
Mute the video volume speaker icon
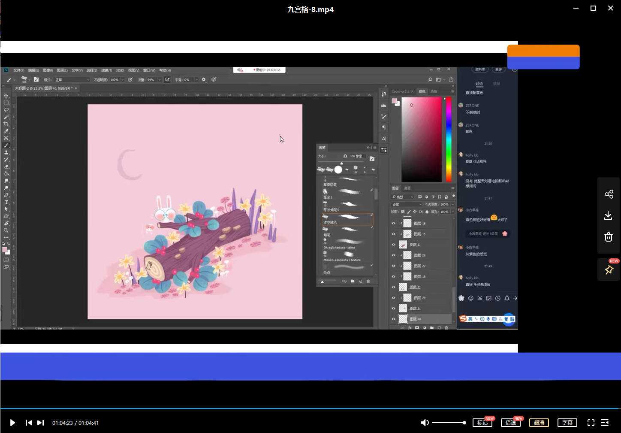(424, 423)
